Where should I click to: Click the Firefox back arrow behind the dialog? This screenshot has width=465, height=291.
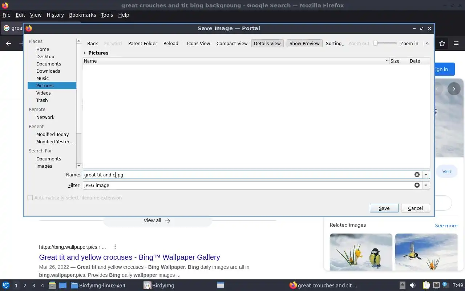point(9,43)
